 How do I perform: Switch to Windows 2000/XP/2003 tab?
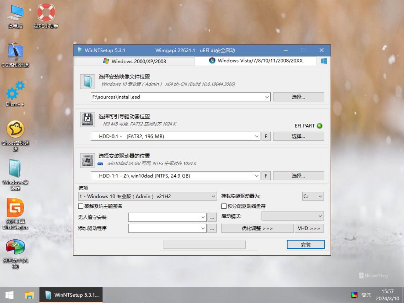[x=134, y=61]
